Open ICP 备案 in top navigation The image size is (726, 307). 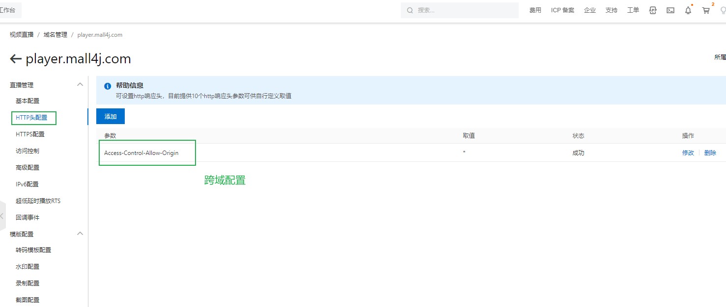pos(562,10)
